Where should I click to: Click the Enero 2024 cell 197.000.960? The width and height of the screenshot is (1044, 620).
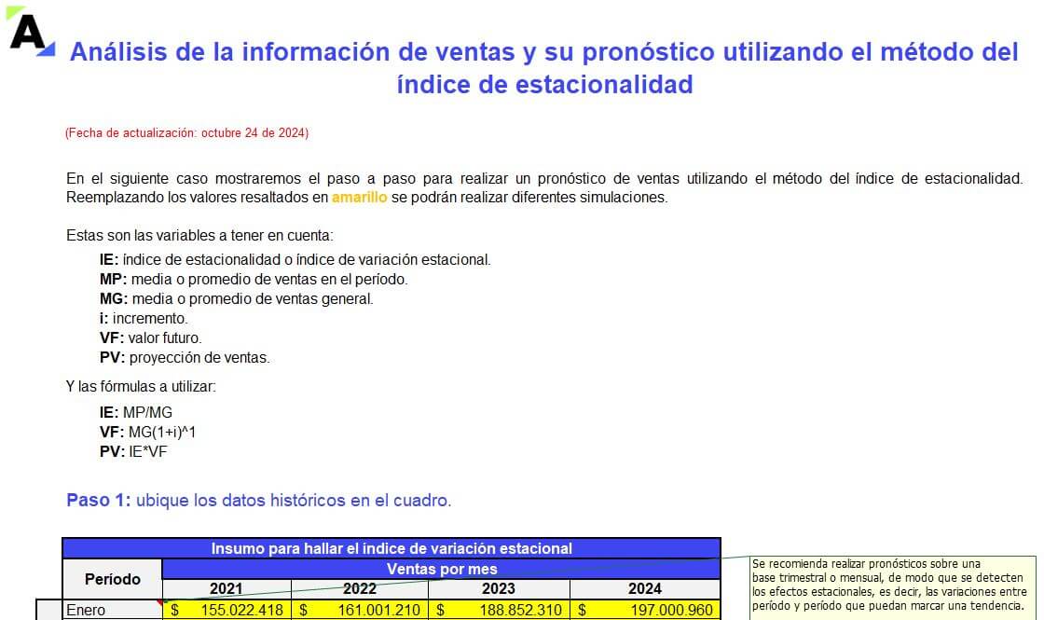[644, 610]
